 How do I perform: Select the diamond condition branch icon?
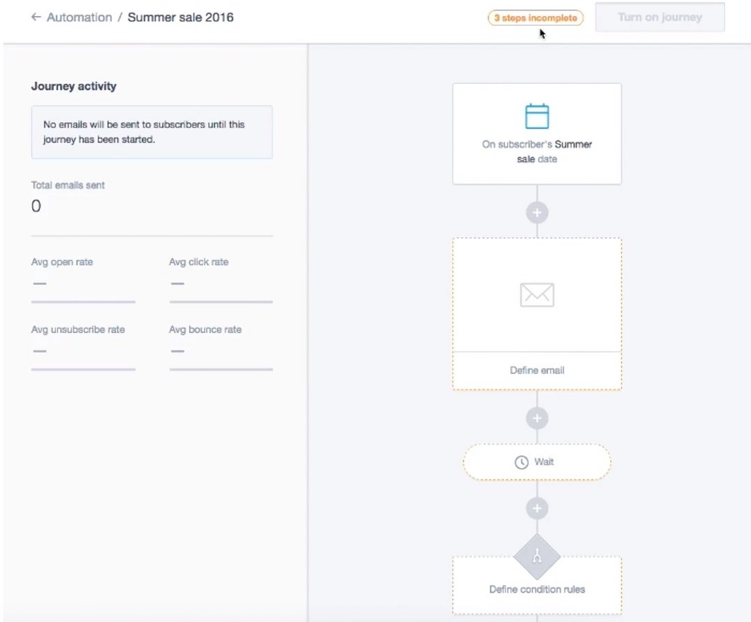click(536, 557)
